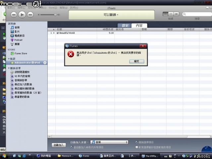Screen dimensions: 212x159
Task: Sort by 名稱 name column header
Action: [x=76, y=29]
